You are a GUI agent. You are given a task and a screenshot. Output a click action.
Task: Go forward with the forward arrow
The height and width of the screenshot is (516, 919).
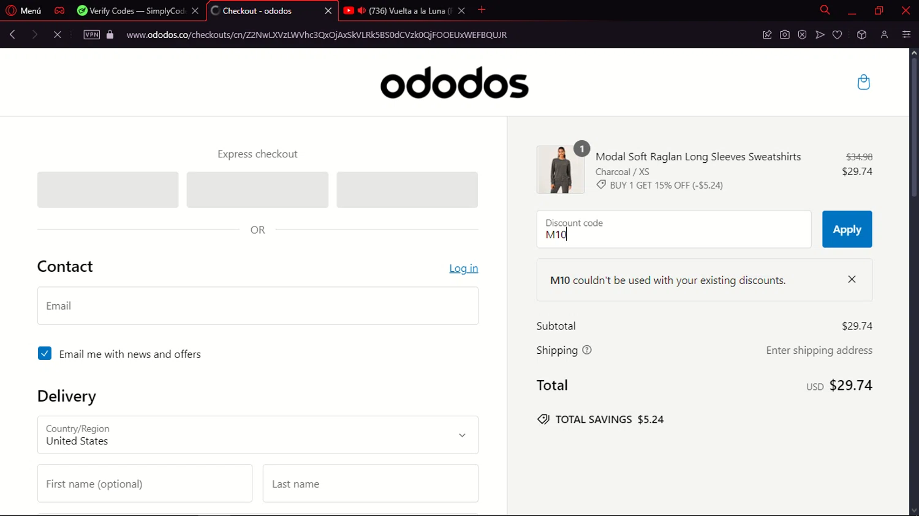pos(35,35)
